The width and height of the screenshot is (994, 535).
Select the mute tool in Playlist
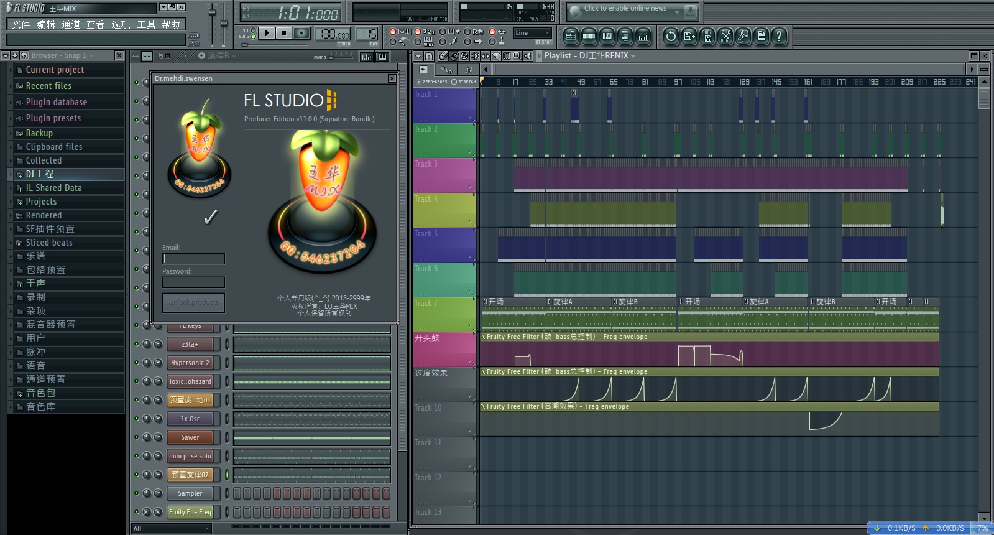[x=475, y=56]
